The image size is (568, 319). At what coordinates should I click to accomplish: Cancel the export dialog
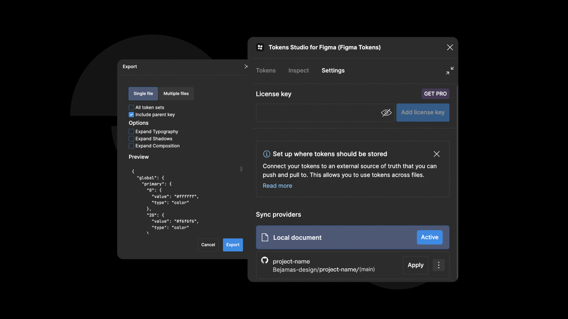[x=208, y=245]
